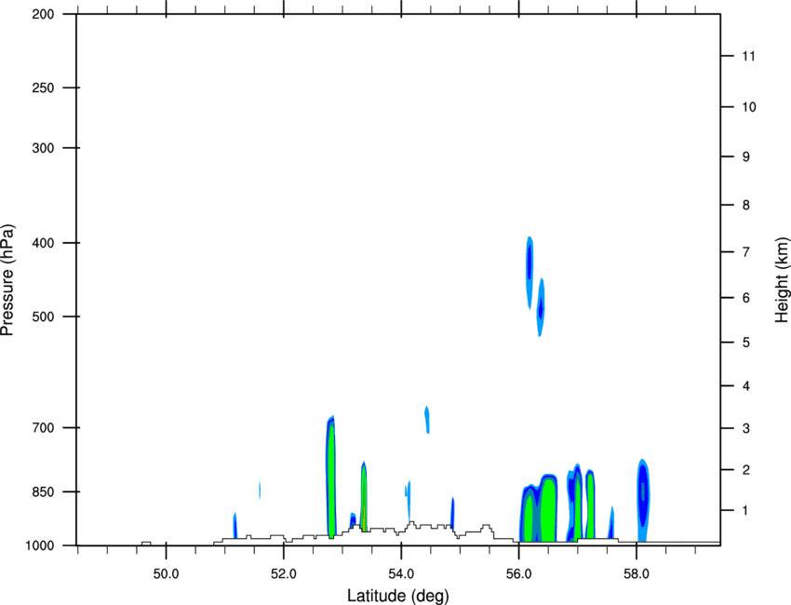Click the 250 pressure tick label

(x=43, y=87)
